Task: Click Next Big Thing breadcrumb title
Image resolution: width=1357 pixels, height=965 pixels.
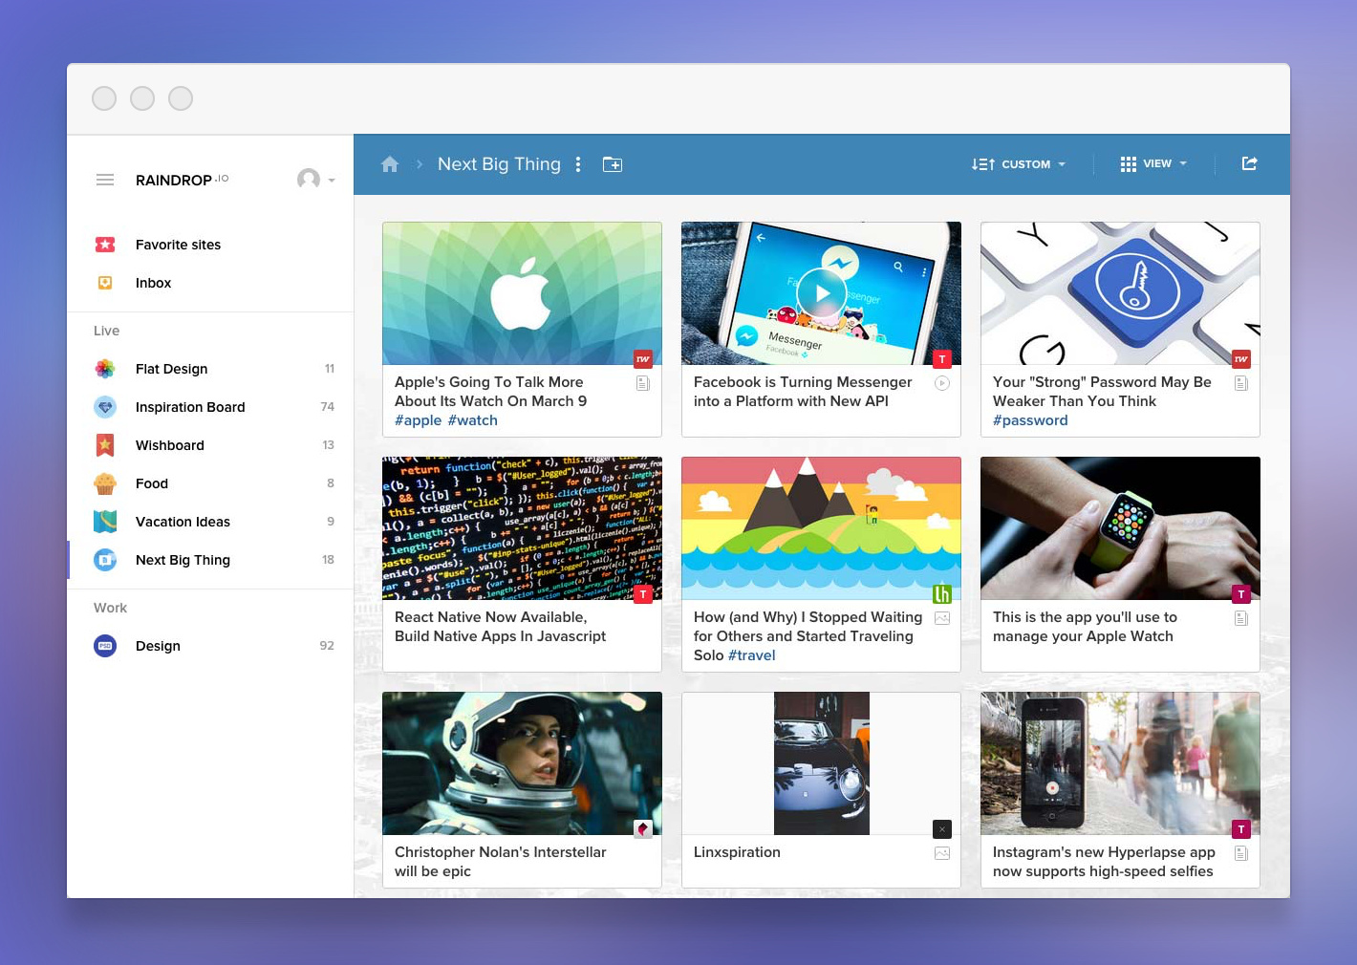Action: [499, 164]
